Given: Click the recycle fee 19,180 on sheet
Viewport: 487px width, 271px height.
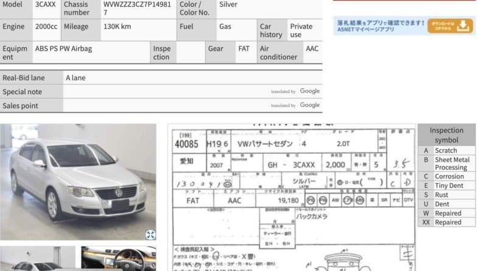Looking at the screenshot, I should tap(288, 201).
